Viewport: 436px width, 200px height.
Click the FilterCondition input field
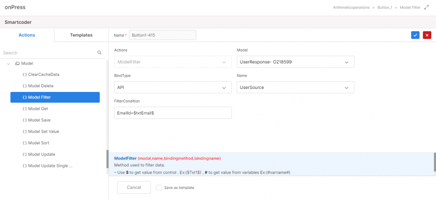pos(173,113)
